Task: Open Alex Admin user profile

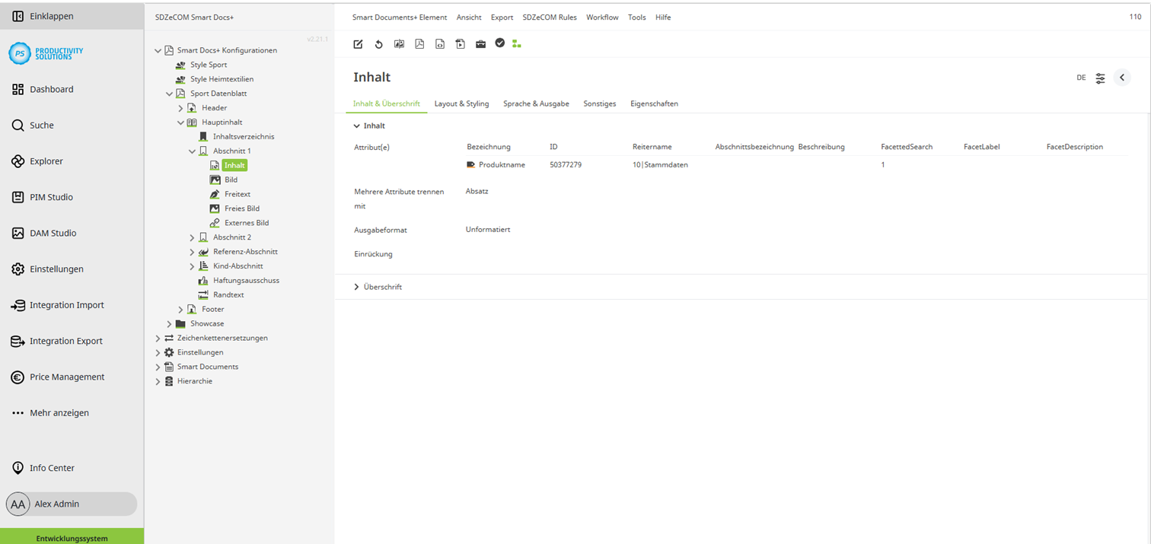Action: [x=70, y=504]
